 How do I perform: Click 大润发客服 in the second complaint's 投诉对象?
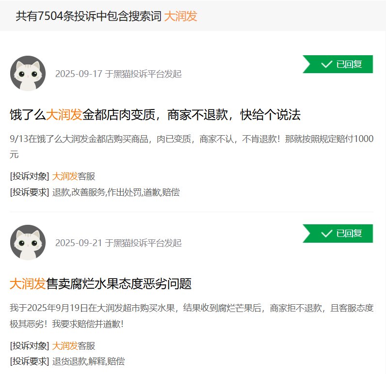(74, 346)
